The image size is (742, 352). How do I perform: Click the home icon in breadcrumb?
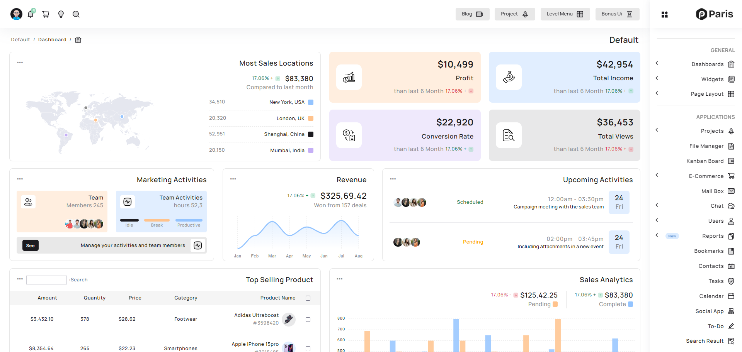[x=78, y=40]
